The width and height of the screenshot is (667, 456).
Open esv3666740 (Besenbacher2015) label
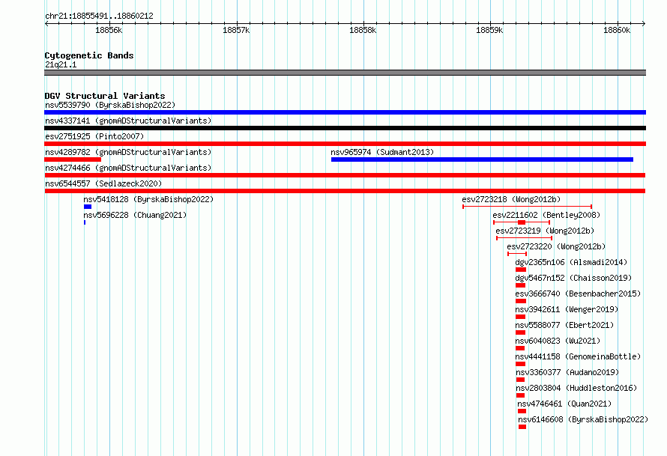578,294
